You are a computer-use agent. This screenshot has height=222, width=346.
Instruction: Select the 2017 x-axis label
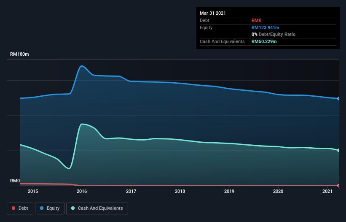[131, 191]
